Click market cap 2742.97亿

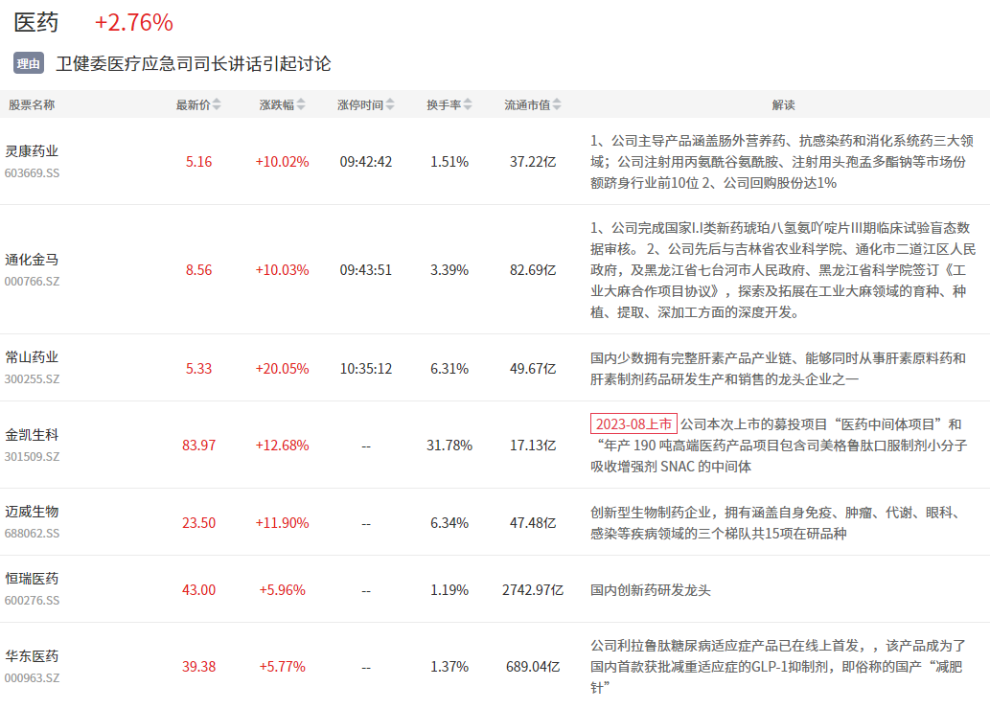click(533, 590)
